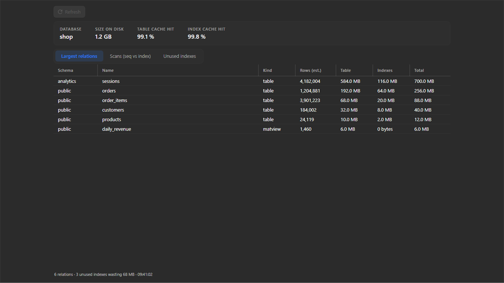Switch to Scans (seq vs index) tab
504x283 pixels.
130,56
